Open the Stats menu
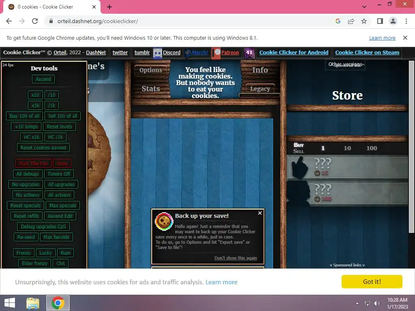 click(x=151, y=89)
